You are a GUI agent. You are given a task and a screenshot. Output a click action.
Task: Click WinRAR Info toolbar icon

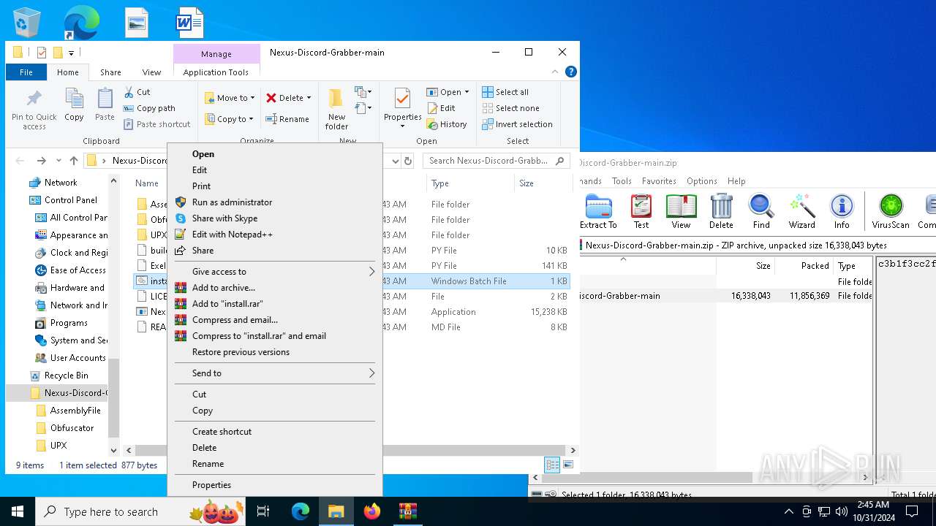pos(842,212)
